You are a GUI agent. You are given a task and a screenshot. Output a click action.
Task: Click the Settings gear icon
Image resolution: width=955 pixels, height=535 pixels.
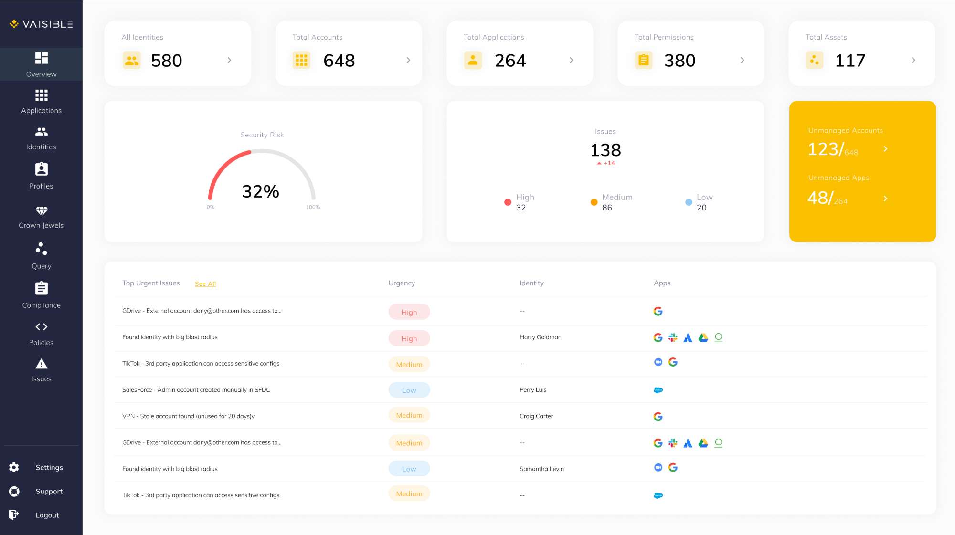(14, 468)
